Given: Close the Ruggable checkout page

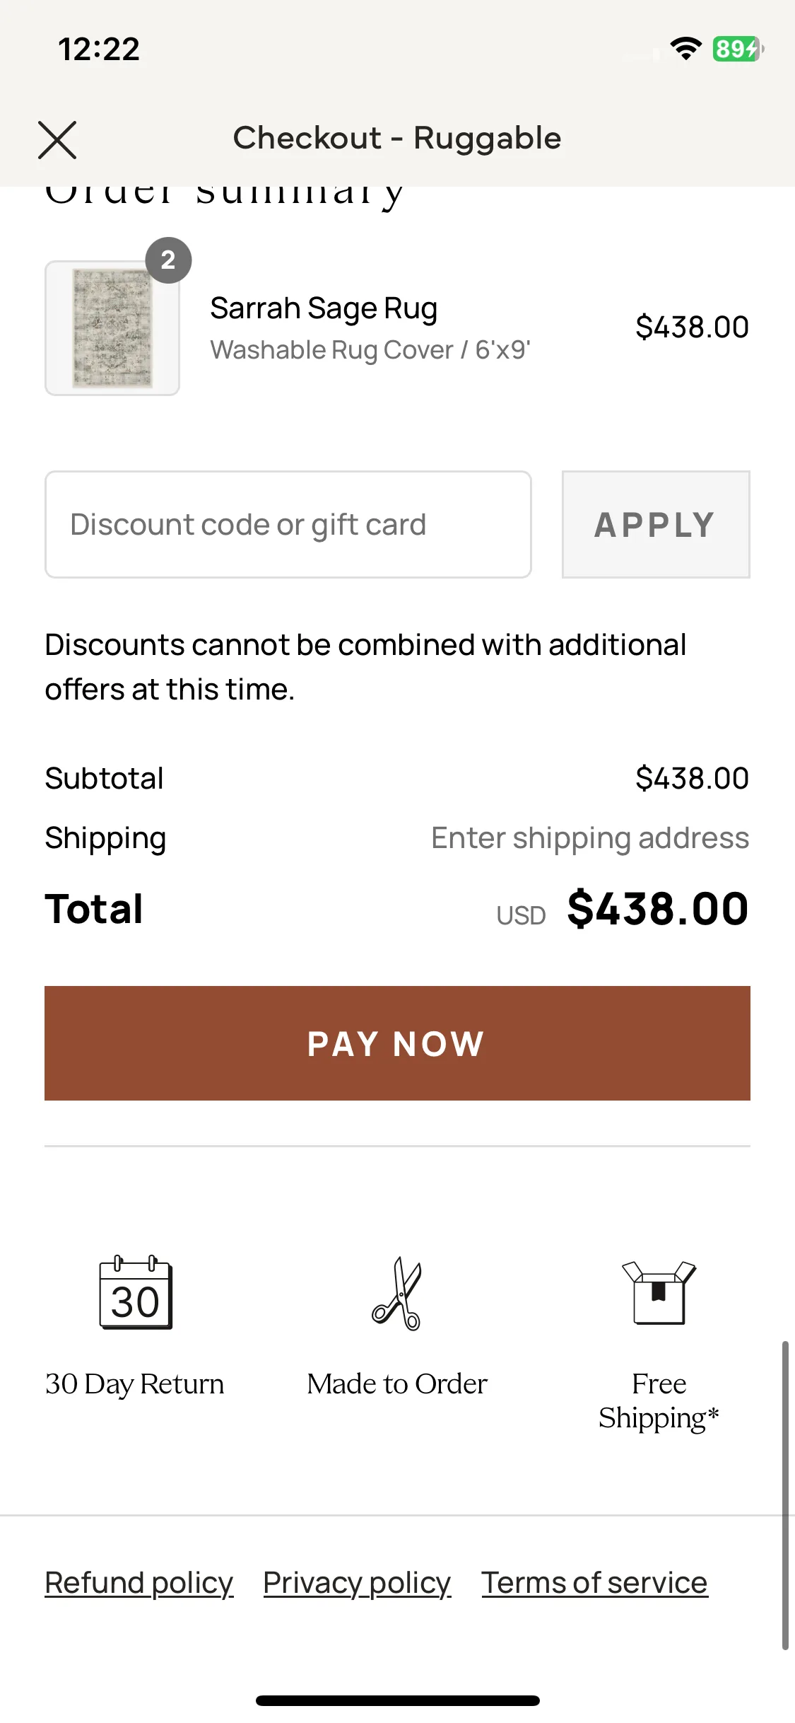Looking at the screenshot, I should (x=57, y=139).
